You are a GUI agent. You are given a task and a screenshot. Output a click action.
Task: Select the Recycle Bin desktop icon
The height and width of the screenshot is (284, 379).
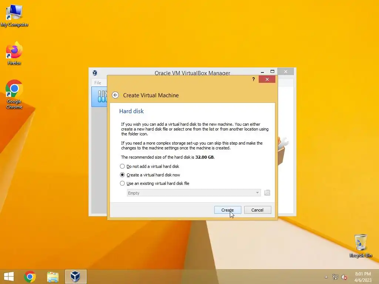pyautogui.click(x=360, y=246)
